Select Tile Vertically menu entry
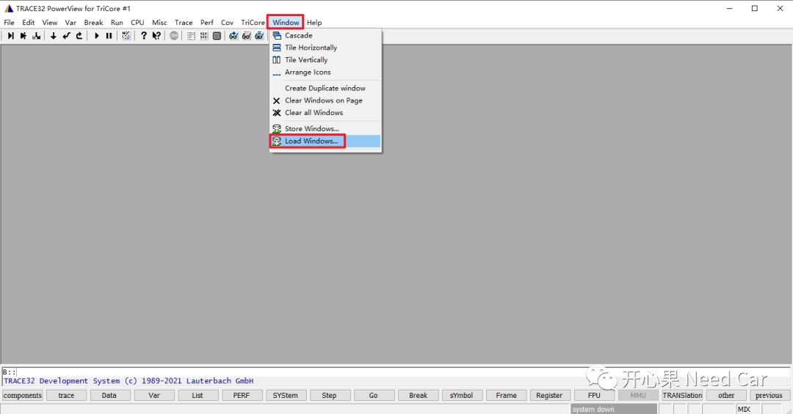 click(x=306, y=60)
